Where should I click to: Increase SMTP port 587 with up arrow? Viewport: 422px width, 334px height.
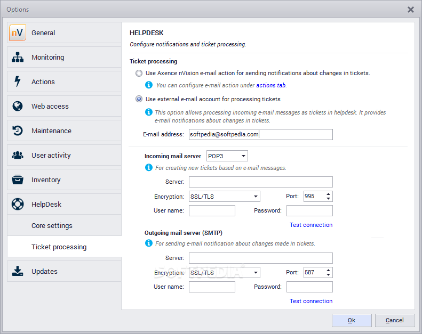click(328, 270)
